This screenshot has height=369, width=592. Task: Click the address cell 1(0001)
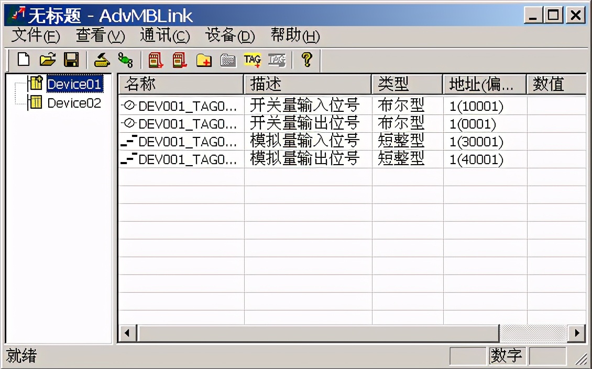coord(473,124)
